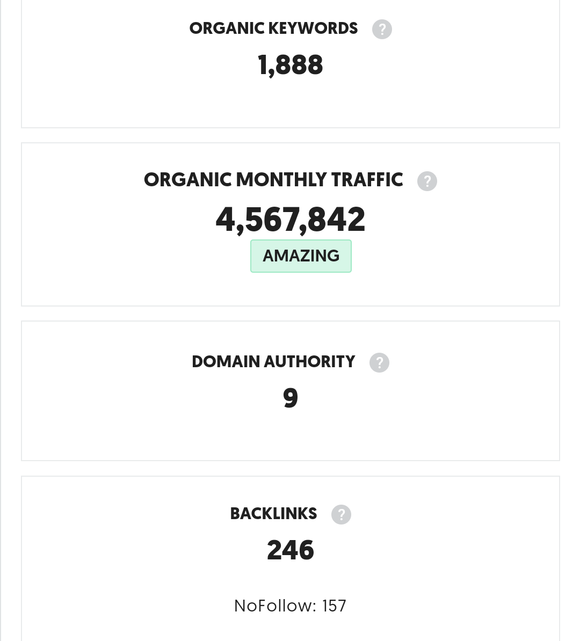The height and width of the screenshot is (641, 580).
Task: Click the question mark beside Organic Keywords
Action: (x=382, y=29)
